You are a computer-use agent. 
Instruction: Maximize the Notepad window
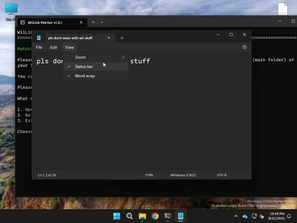pos(231,35)
